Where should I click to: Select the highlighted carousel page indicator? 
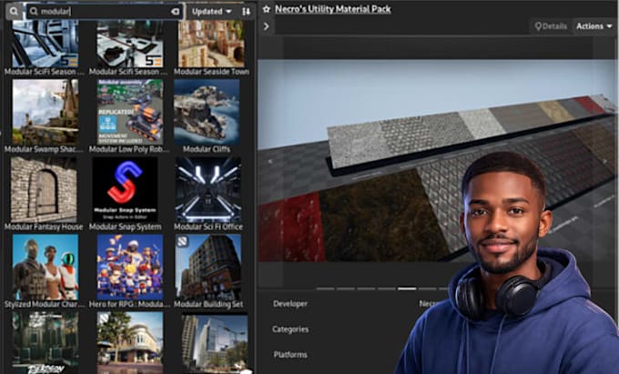tap(407, 288)
